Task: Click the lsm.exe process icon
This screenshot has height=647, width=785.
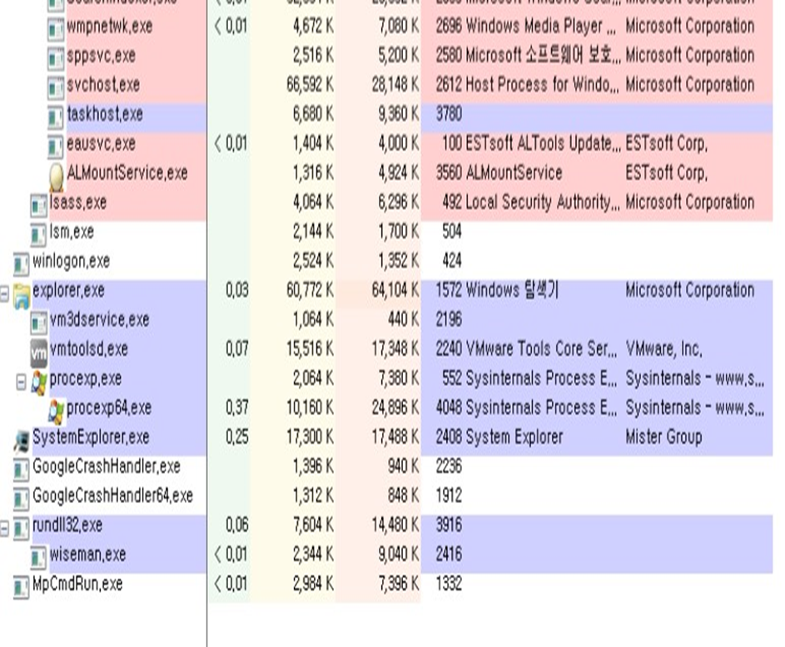Action: point(38,235)
